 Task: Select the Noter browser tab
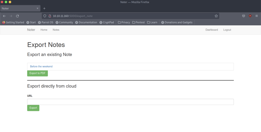pyautogui.click(x=20, y=8)
